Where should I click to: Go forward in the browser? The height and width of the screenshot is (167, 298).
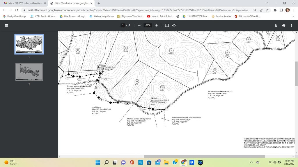click(x=10, y=10)
